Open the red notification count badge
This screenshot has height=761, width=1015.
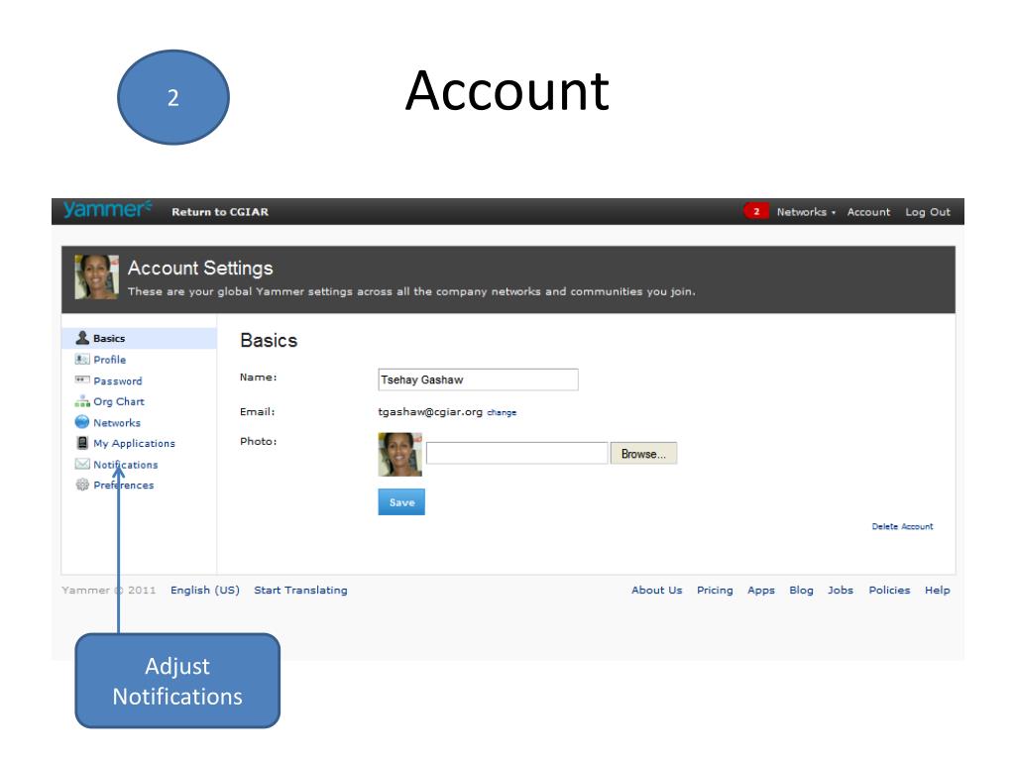pos(756,212)
